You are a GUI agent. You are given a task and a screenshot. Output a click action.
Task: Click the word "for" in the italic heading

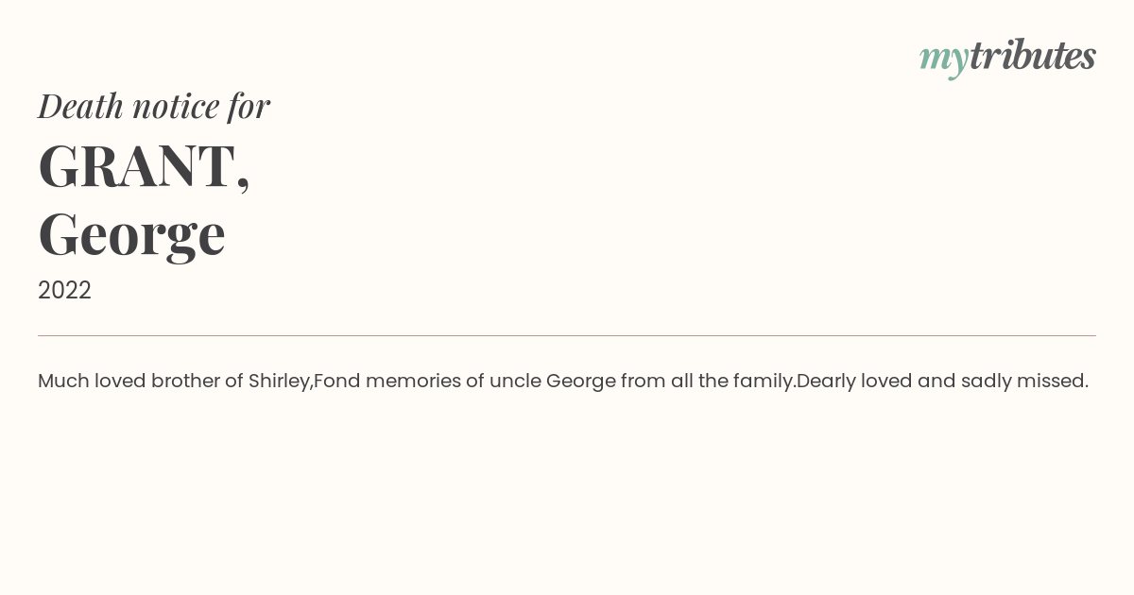tap(249, 106)
